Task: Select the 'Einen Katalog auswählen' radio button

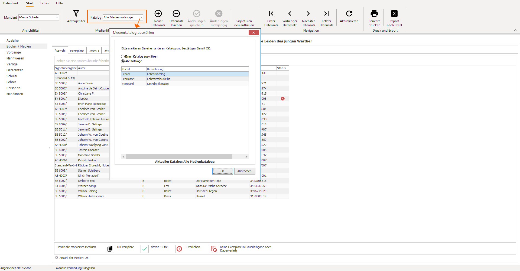Action: (123, 57)
